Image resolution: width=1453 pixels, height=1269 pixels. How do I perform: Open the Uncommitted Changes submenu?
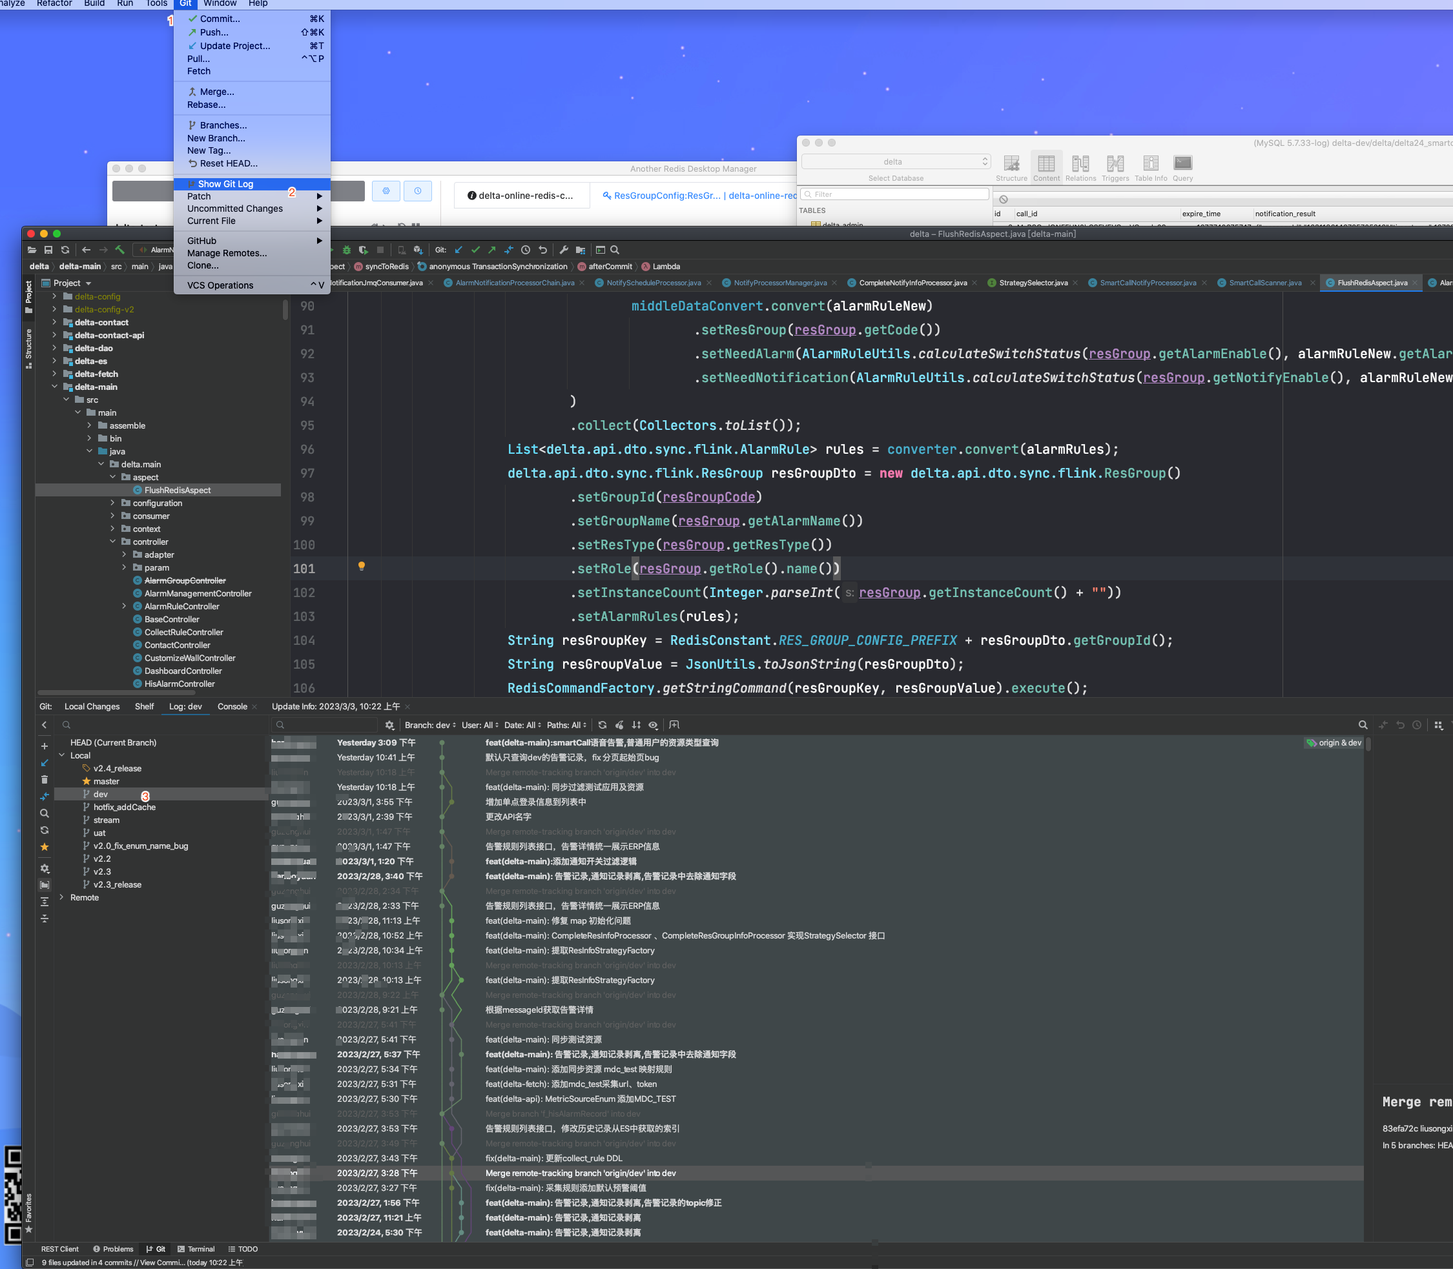pos(252,209)
